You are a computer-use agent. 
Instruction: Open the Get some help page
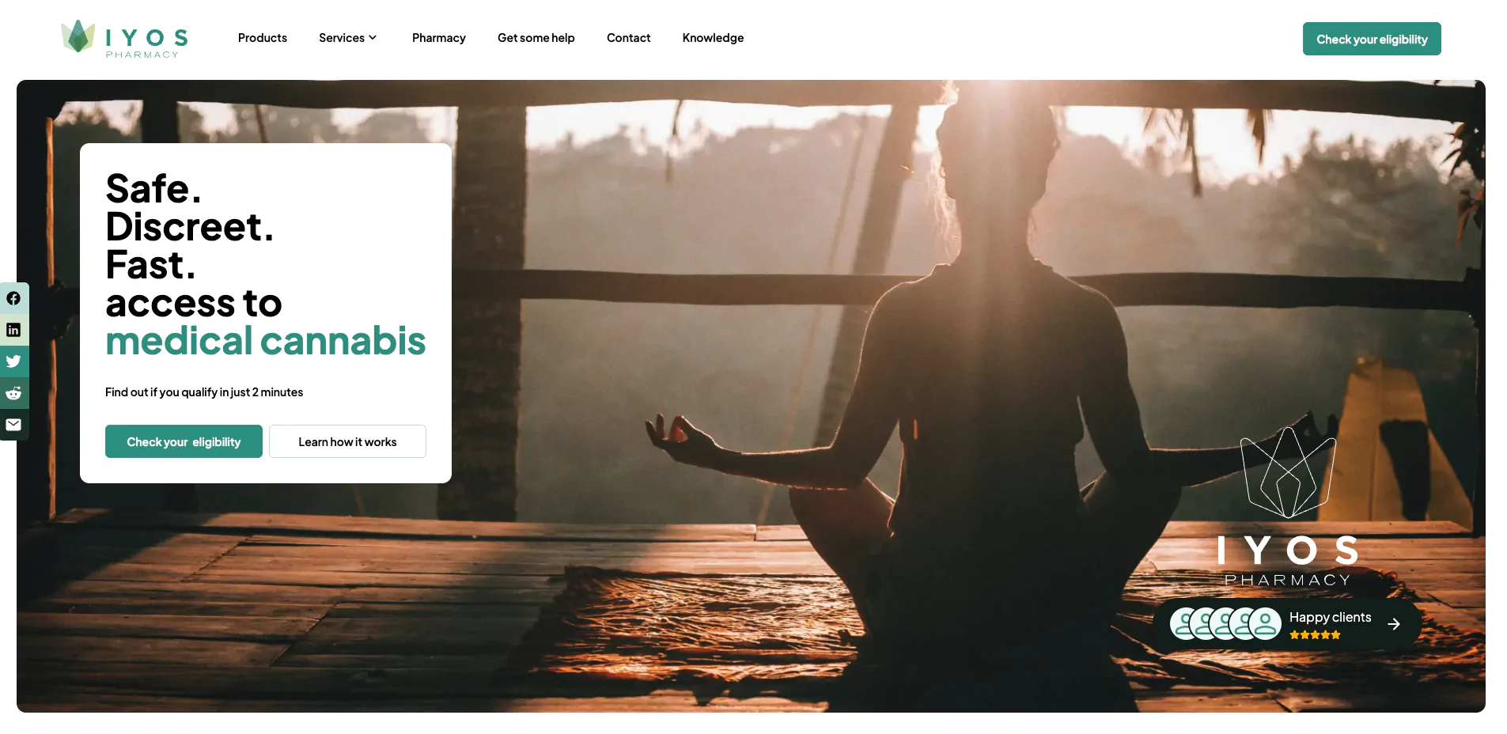click(536, 38)
